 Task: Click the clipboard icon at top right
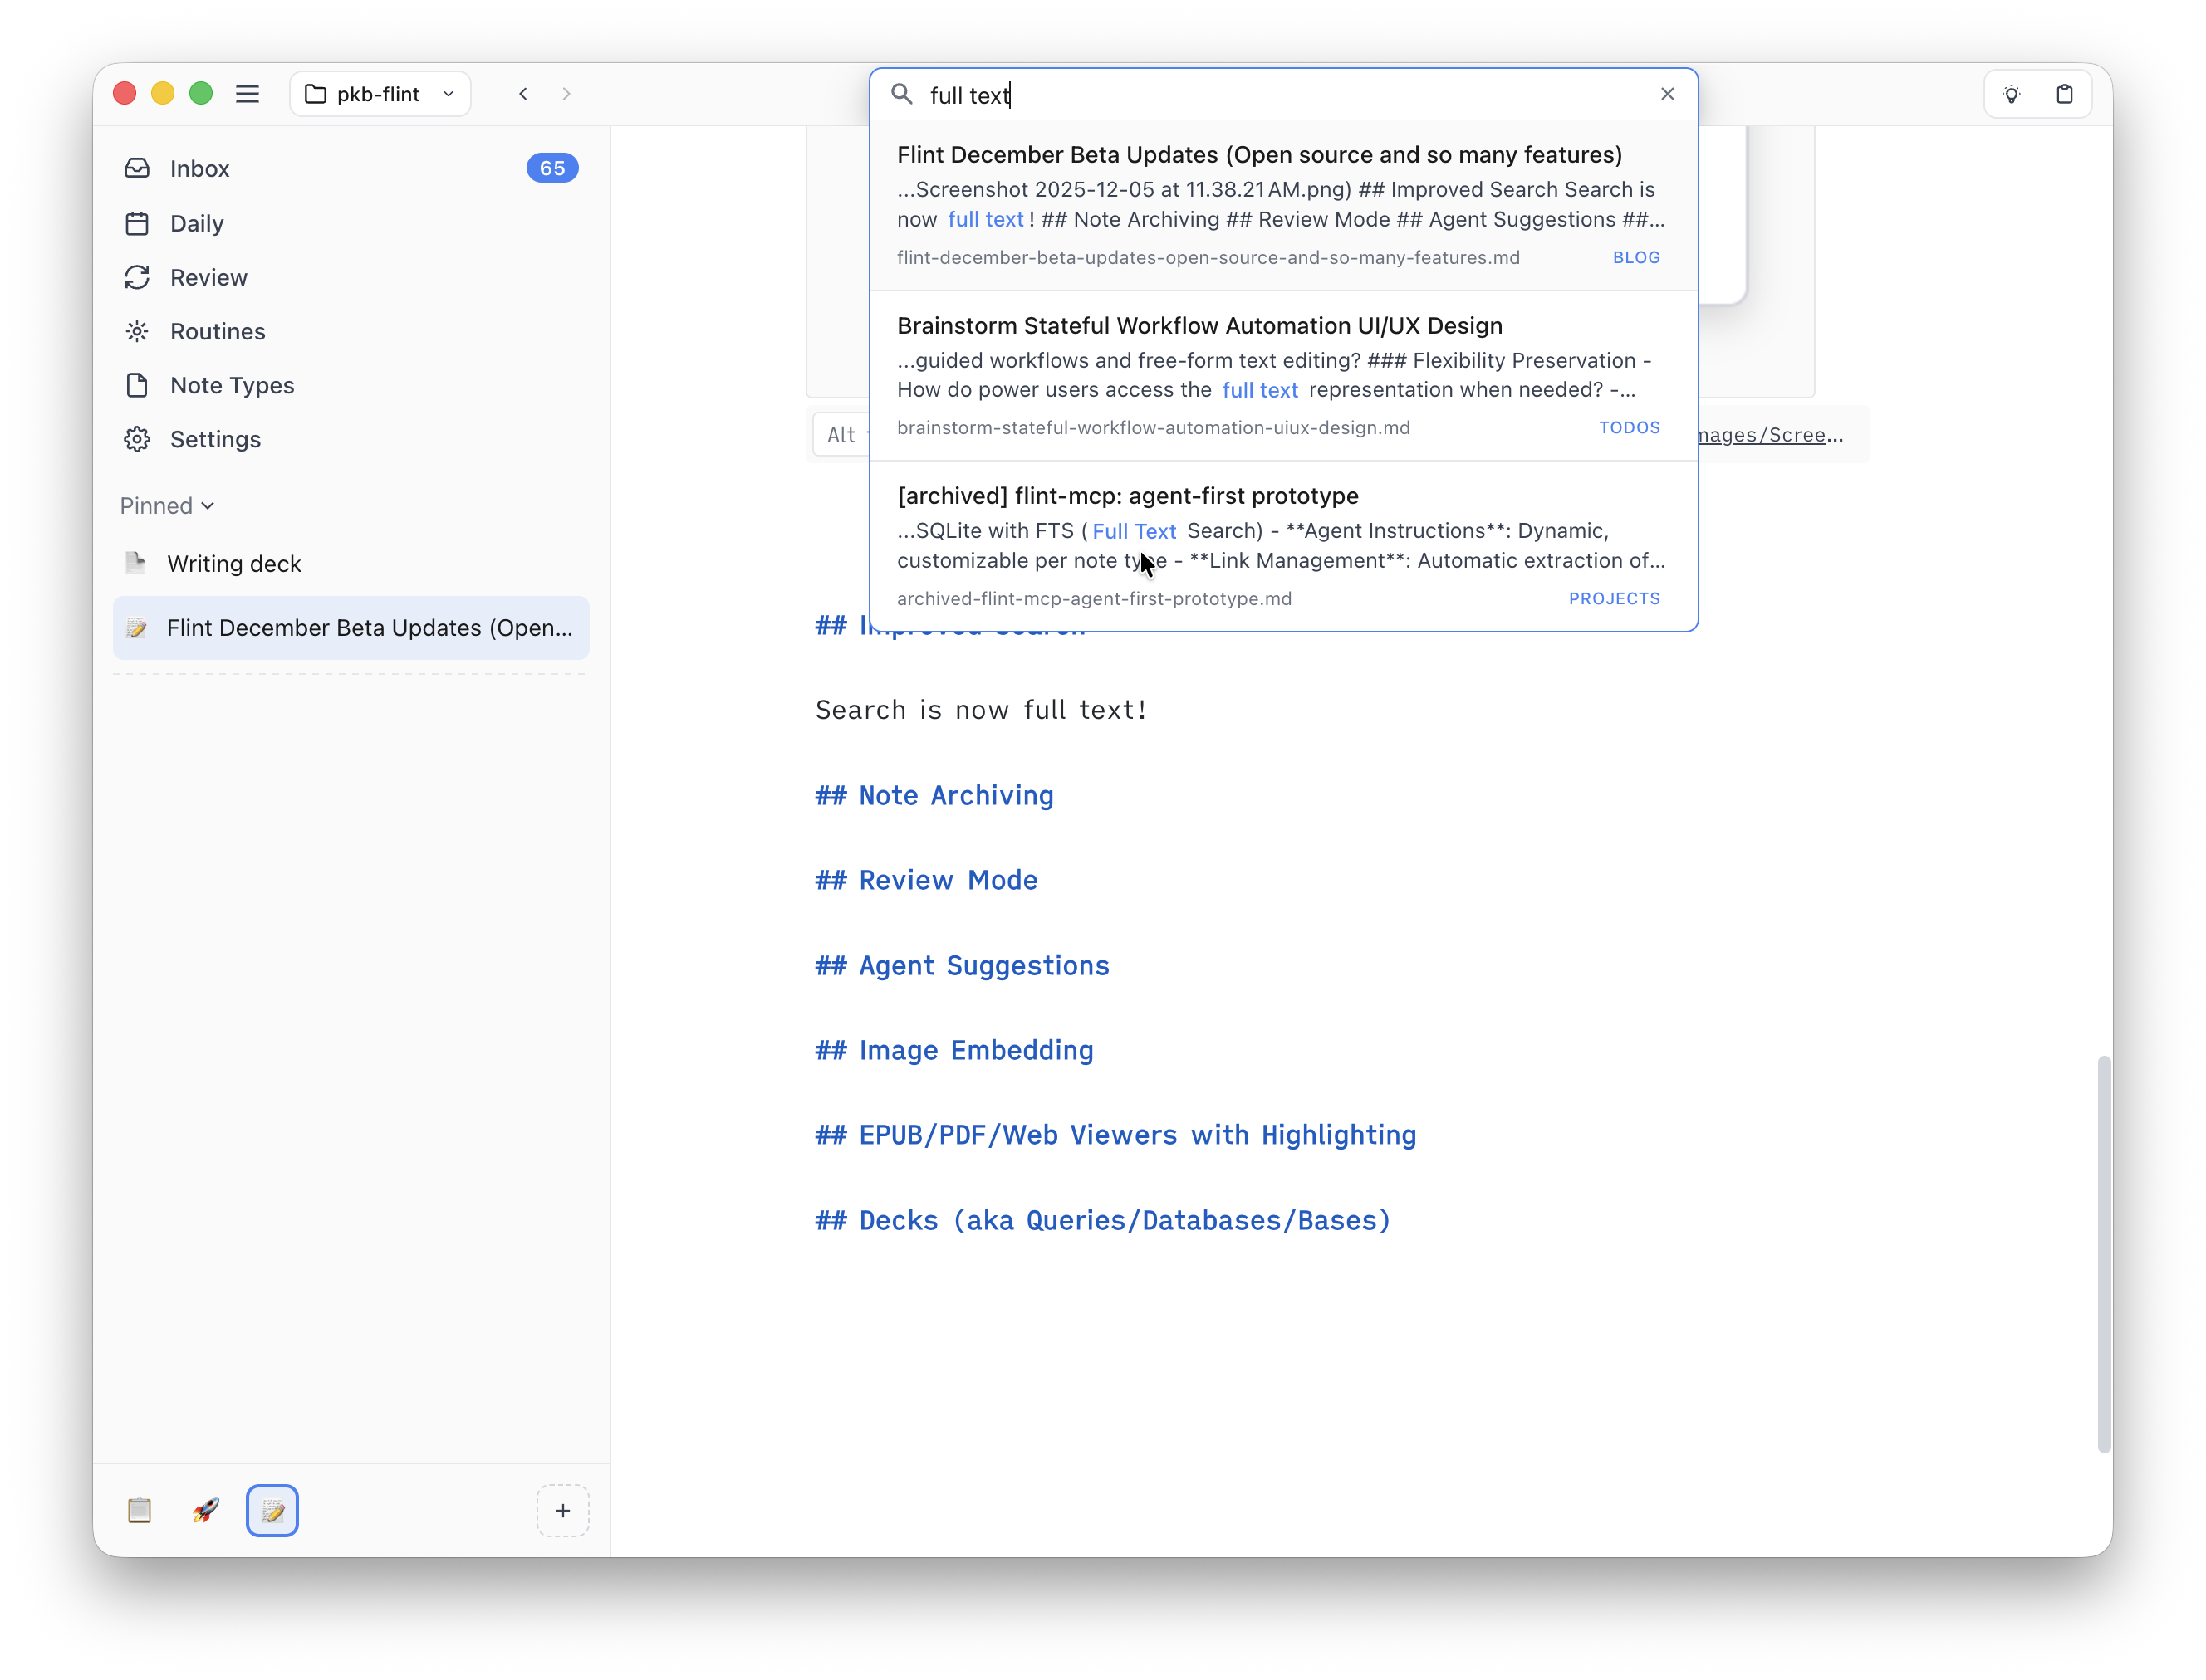2064,93
